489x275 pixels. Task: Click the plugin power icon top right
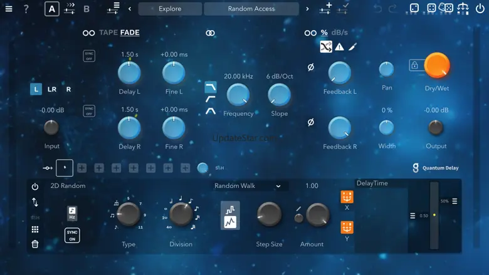point(480,8)
